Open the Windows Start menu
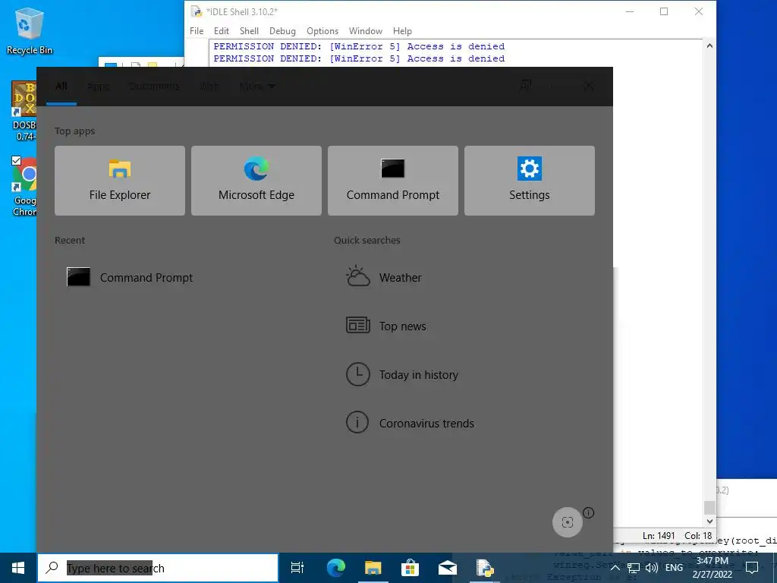777x583 pixels. coord(18,568)
